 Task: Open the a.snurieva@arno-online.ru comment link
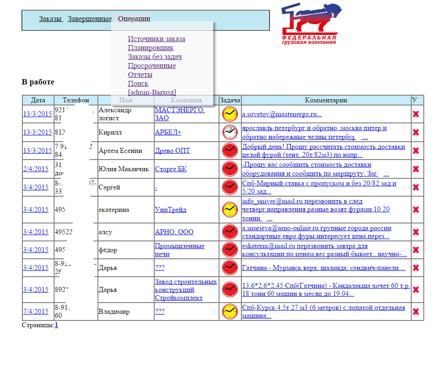coord(316,232)
